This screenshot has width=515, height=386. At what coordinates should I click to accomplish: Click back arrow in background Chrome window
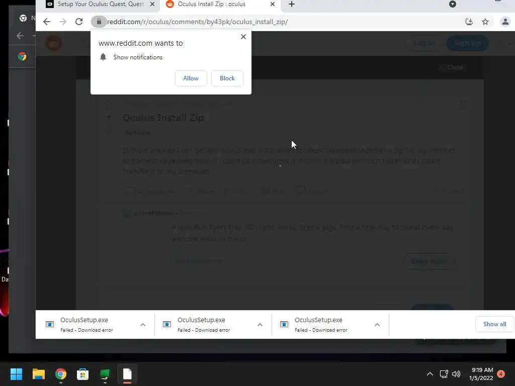pos(20,36)
